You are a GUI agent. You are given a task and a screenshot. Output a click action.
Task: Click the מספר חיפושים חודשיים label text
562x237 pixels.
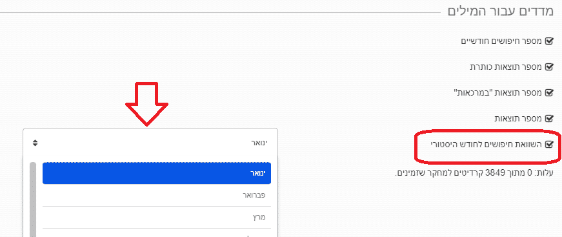(501, 41)
